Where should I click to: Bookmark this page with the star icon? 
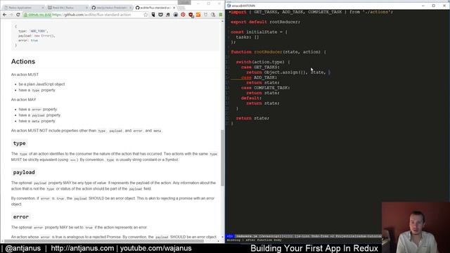(x=146, y=15)
